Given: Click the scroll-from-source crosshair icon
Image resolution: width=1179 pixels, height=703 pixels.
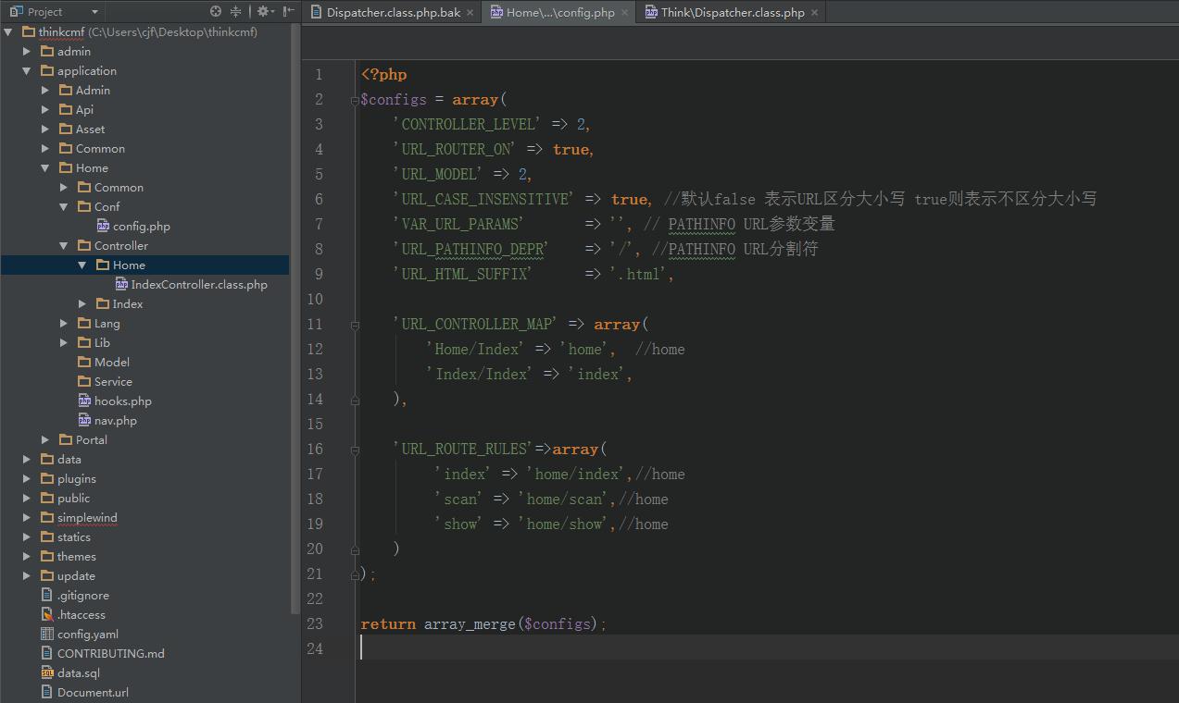Looking at the screenshot, I should point(215,11).
